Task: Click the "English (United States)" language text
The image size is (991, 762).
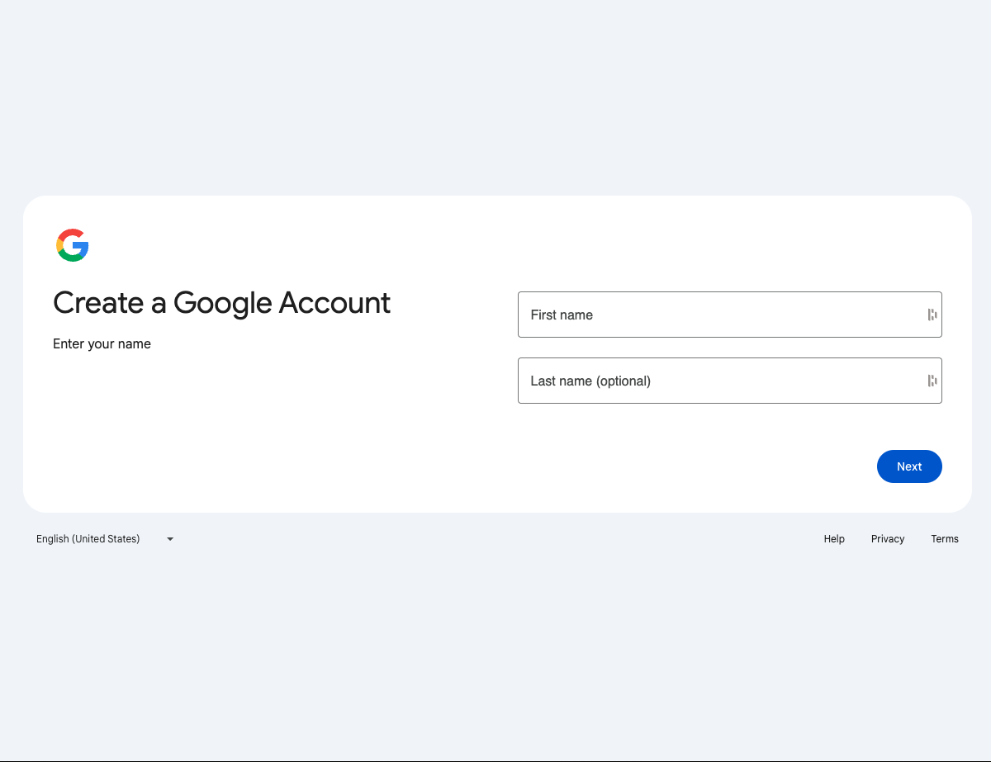Action: (88, 539)
